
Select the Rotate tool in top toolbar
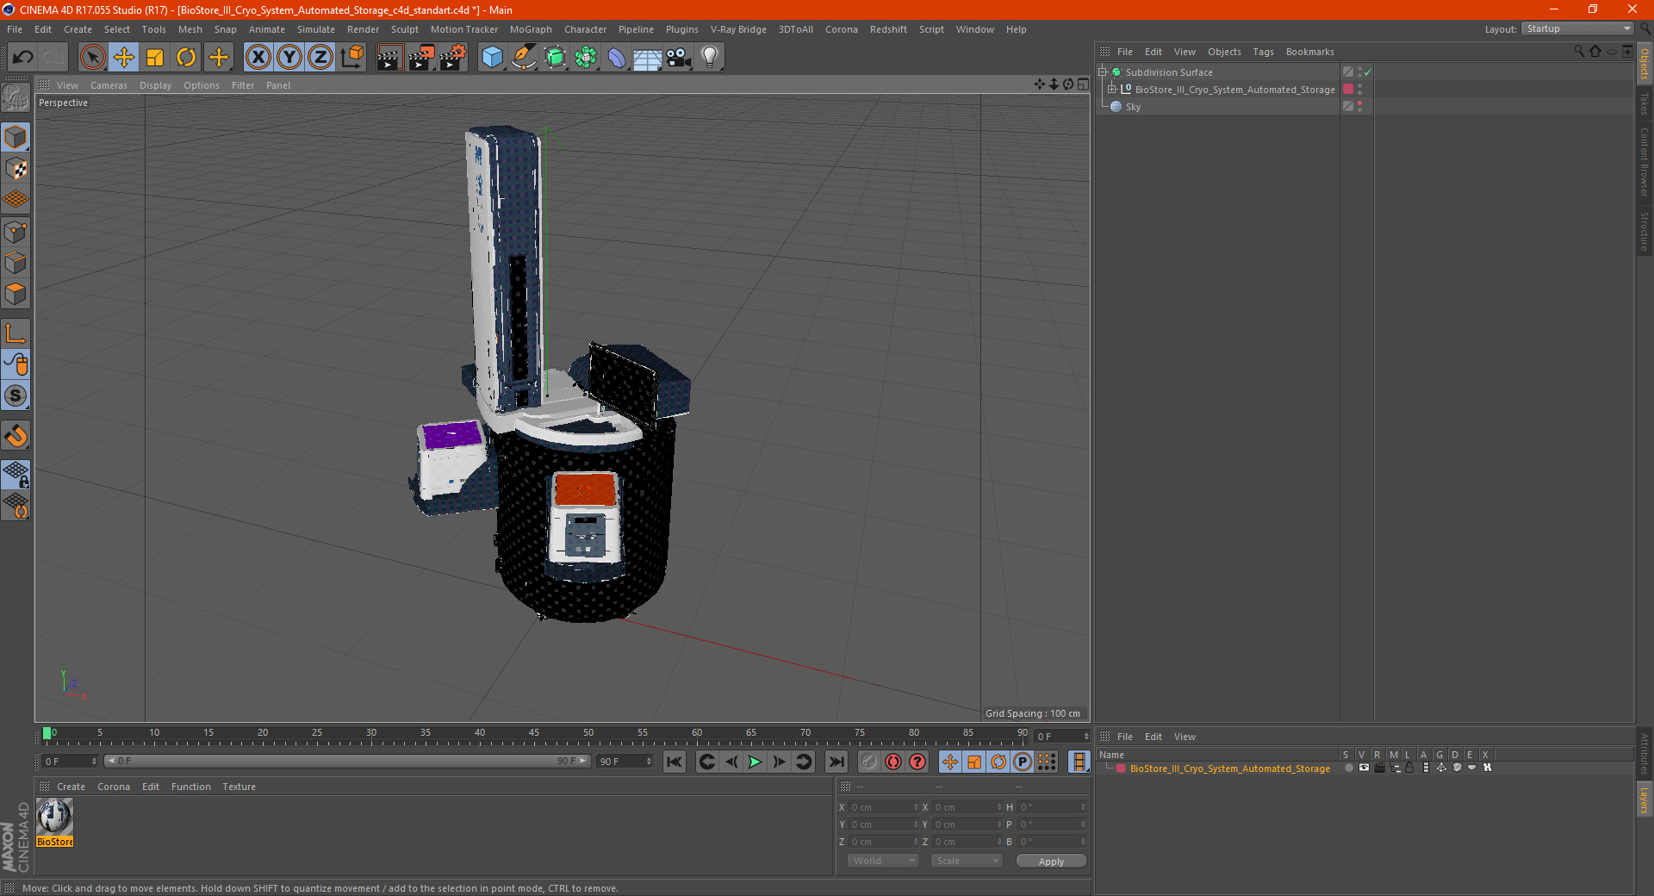click(x=186, y=58)
